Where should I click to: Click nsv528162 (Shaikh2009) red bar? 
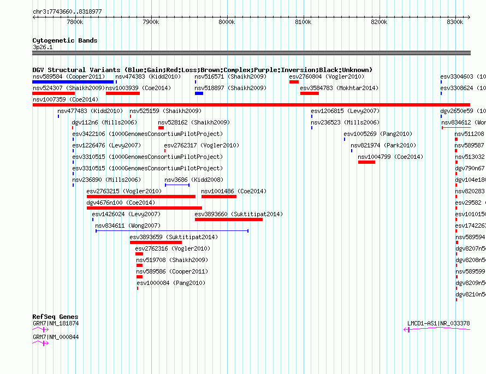(161, 128)
